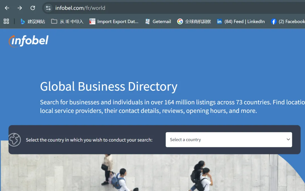Open the (2) Facebook bookmark

pyautogui.click(x=288, y=21)
